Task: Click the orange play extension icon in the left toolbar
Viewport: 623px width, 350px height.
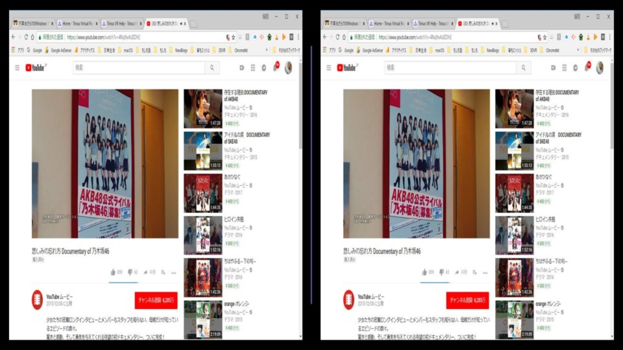Action: tap(284, 37)
